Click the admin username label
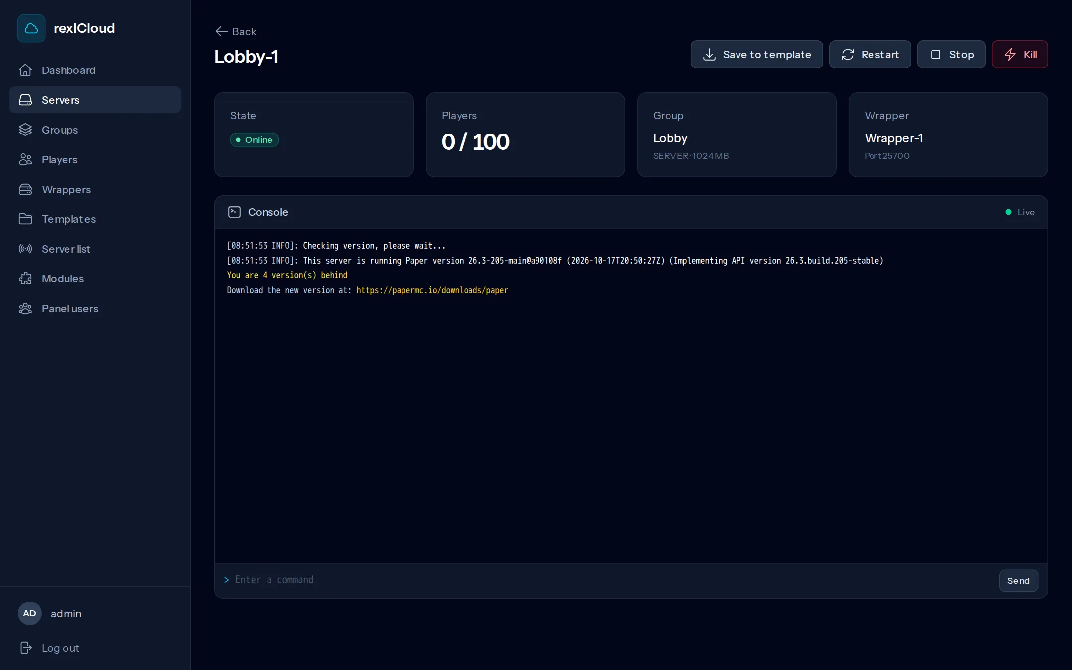1072x670 pixels. [66, 614]
